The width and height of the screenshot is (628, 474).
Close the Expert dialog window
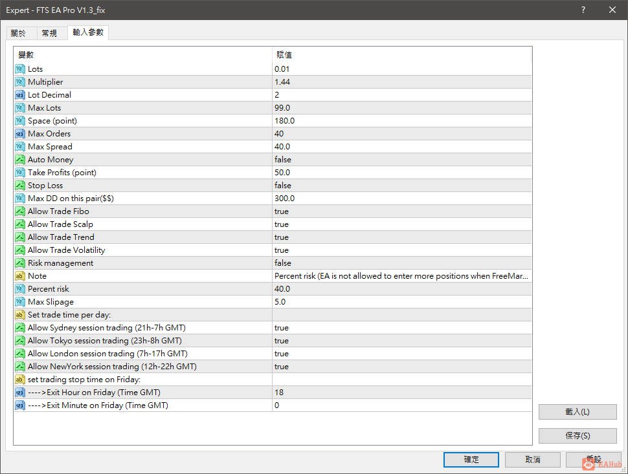pyautogui.click(x=612, y=10)
